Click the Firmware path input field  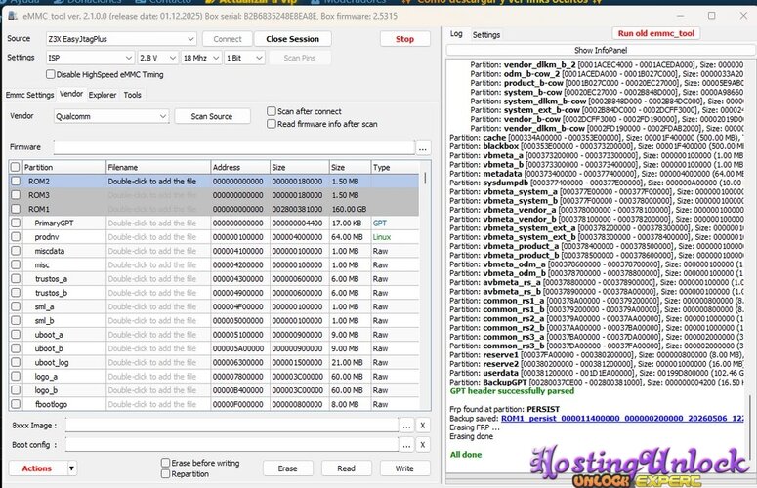tap(233, 147)
